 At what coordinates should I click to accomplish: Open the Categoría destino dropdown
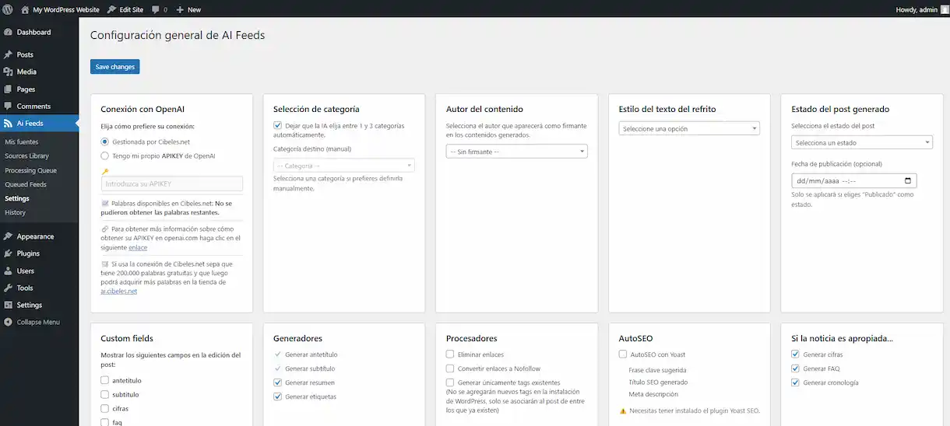[x=343, y=166]
